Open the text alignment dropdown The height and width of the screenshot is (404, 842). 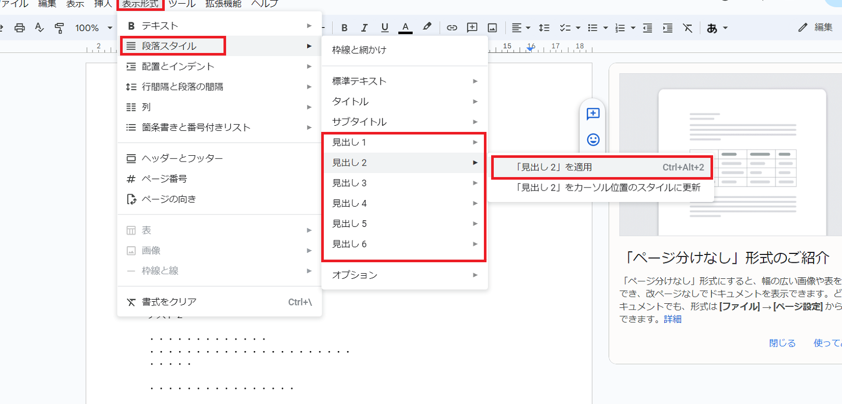click(x=521, y=28)
